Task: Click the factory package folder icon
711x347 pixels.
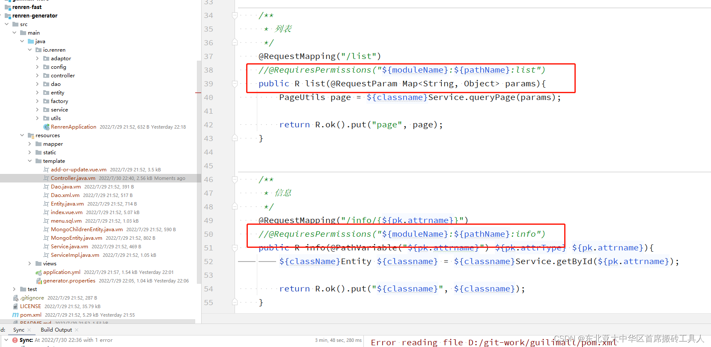Action: (x=46, y=101)
